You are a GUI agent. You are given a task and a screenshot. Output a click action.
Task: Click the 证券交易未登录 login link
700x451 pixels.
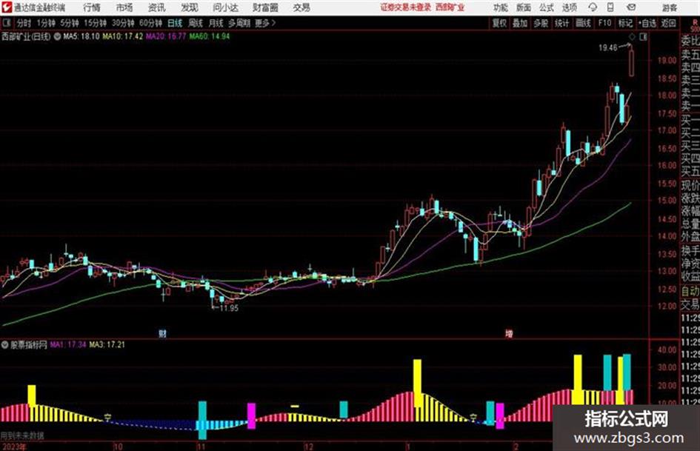406,7
